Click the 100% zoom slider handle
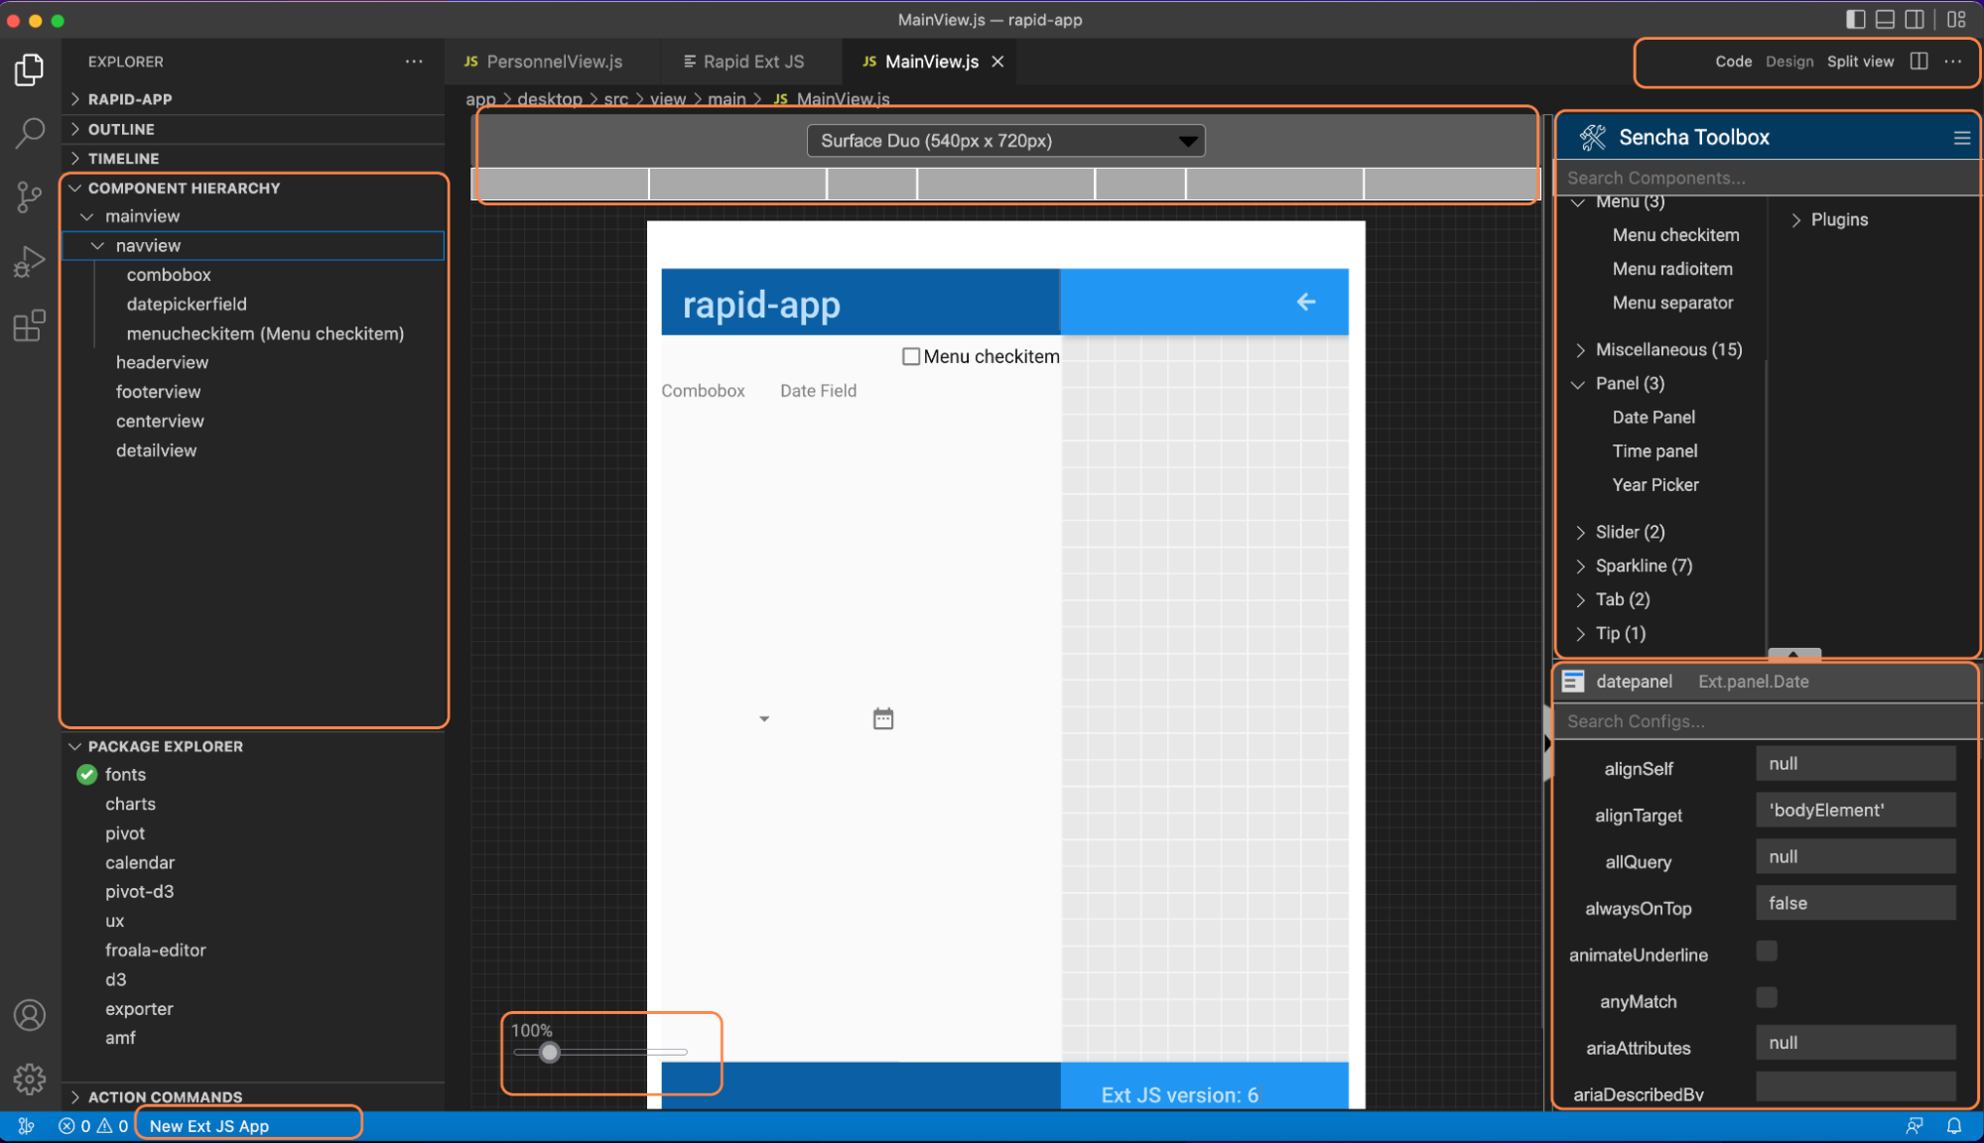The width and height of the screenshot is (1984, 1143). tap(549, 1053)
